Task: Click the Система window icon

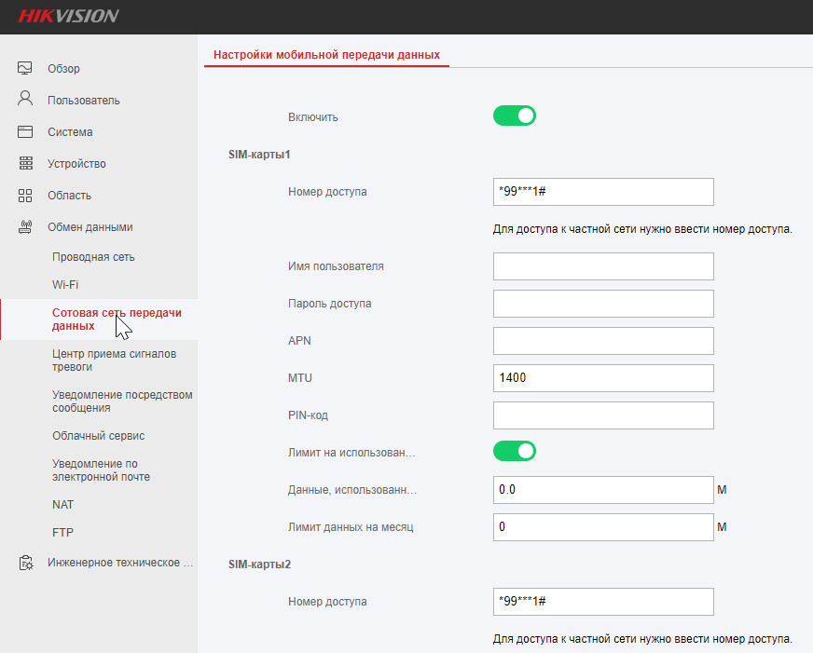Action: (x=25, y=131)
